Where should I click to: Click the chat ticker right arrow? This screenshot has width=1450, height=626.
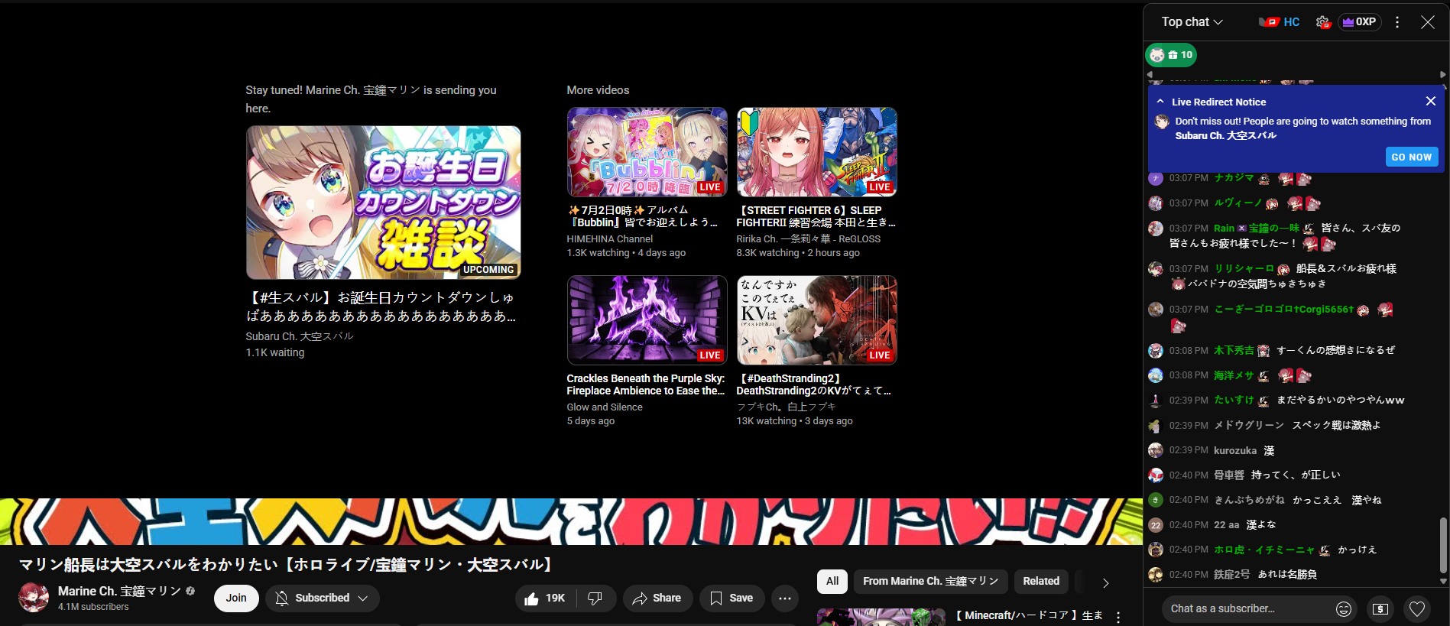(x=1443, y=75)
